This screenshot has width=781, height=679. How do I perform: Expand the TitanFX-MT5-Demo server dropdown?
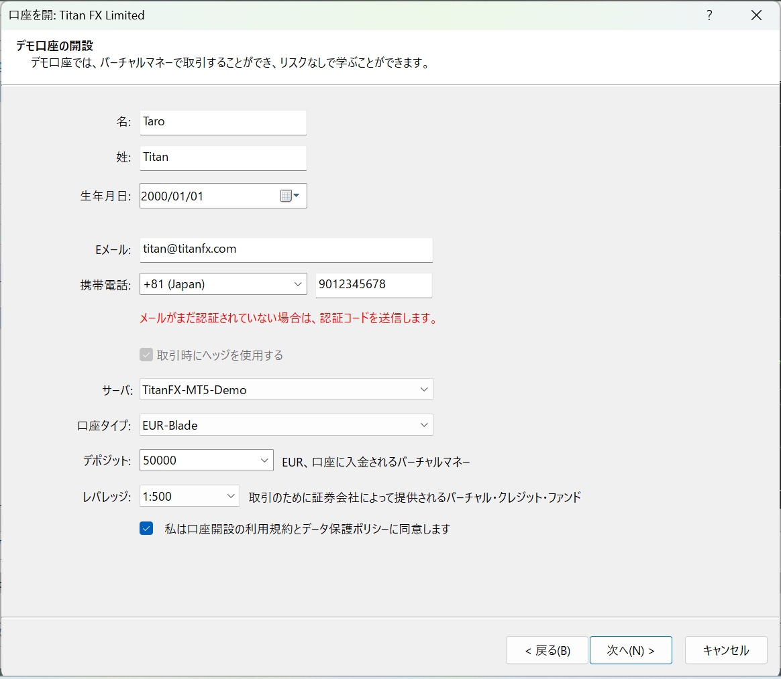click(287, 389)
